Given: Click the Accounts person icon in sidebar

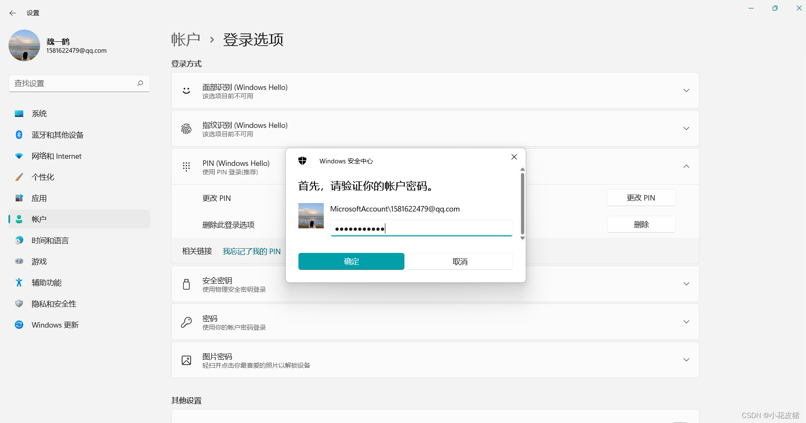Looking at the screenshot, I should click(x=19, y=219).
